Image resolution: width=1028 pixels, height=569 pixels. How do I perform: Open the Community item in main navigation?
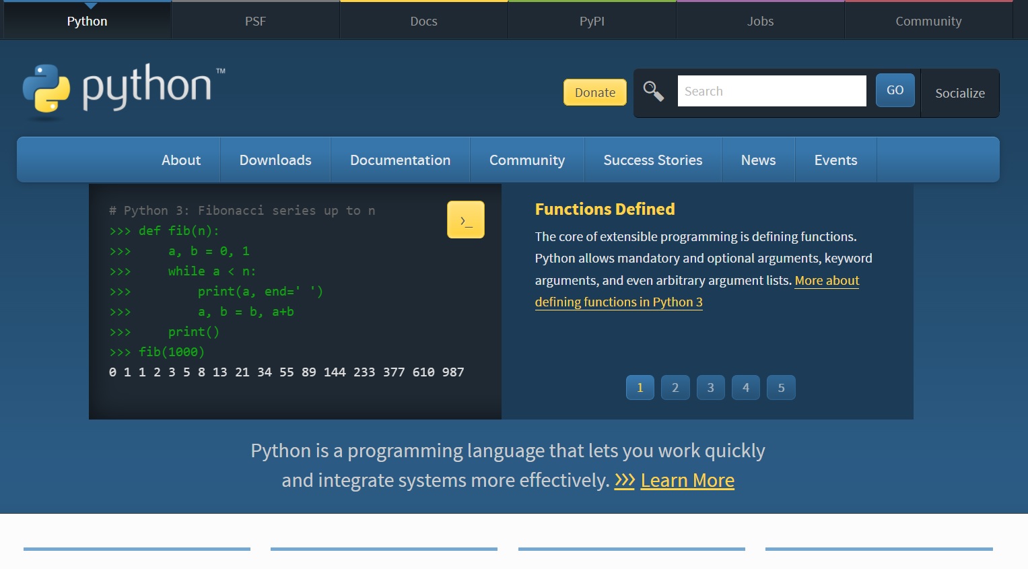pyautogui.click(x=527, y=160)
